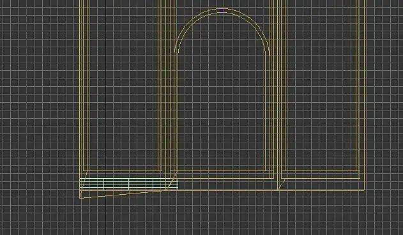
Task: Select the right panel's outermost right edge
Action: pos(365,95)
